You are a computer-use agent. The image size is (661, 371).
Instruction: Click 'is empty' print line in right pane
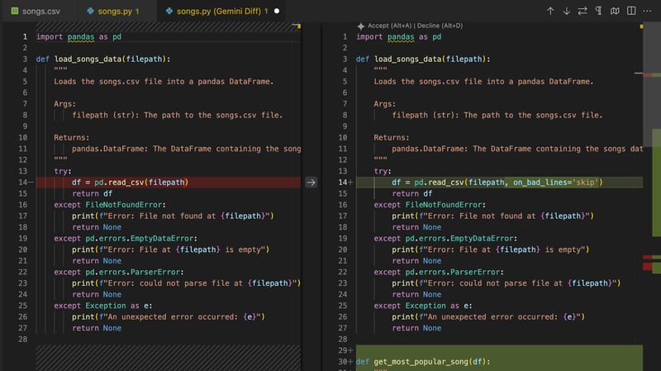coord(490,250)
